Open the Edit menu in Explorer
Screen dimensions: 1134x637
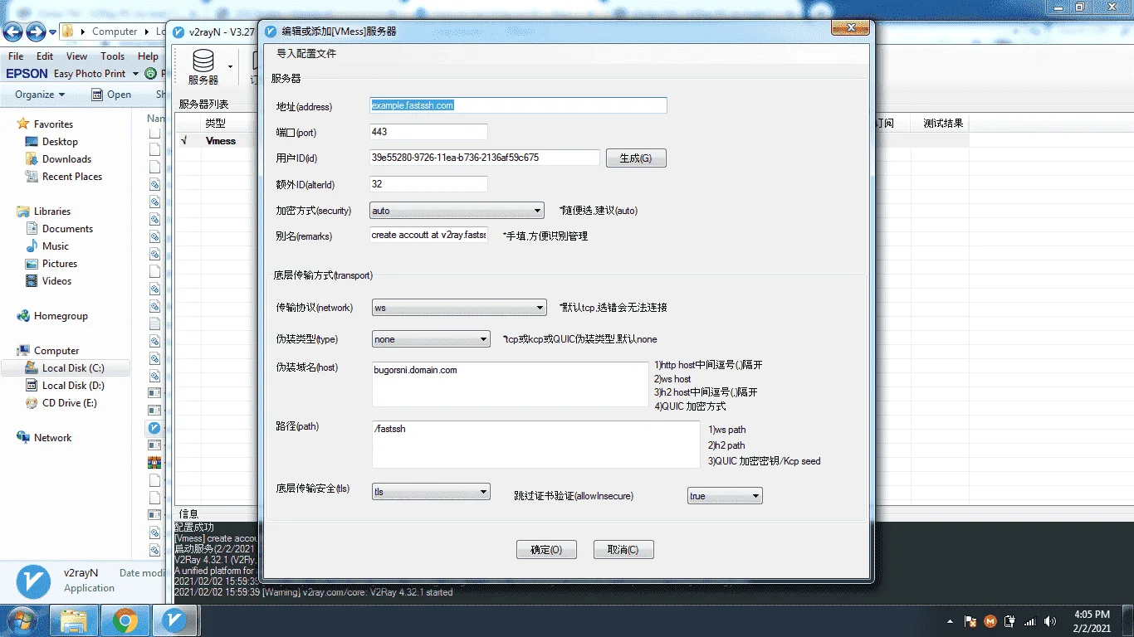pyautogui.click(x=45, y=56)
